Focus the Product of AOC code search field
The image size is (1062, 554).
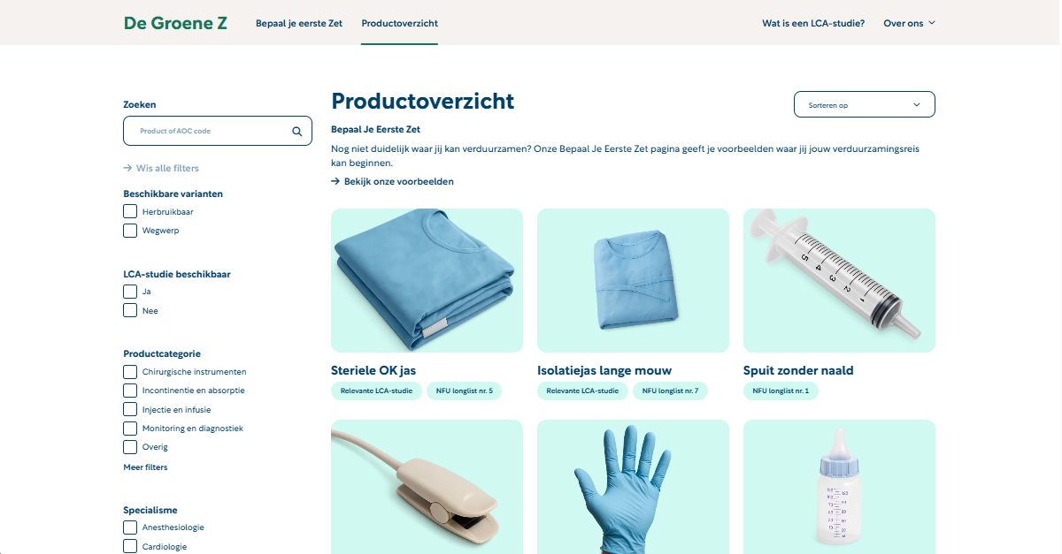pos(218,131)
